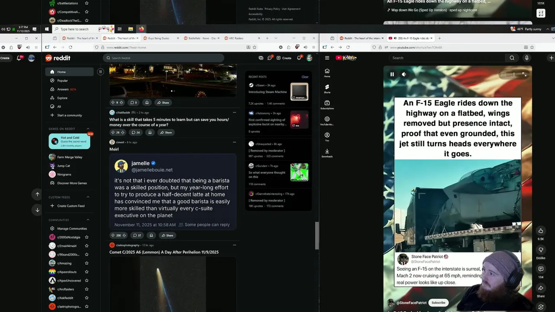The image size is (555, 312).
Task: Toggle favorite star for r/Apexrollouts
Action: pos(87,272)
